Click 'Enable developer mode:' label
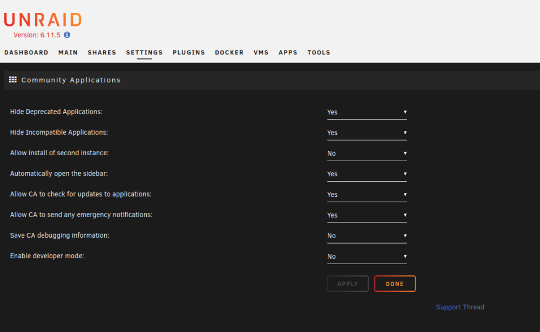The image size is (540, 332). tap(47, 256)
